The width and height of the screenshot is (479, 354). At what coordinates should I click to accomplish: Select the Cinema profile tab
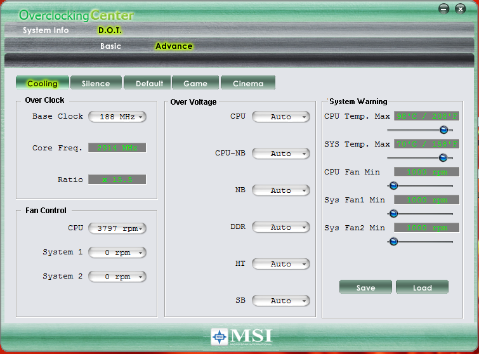point(248,83)
